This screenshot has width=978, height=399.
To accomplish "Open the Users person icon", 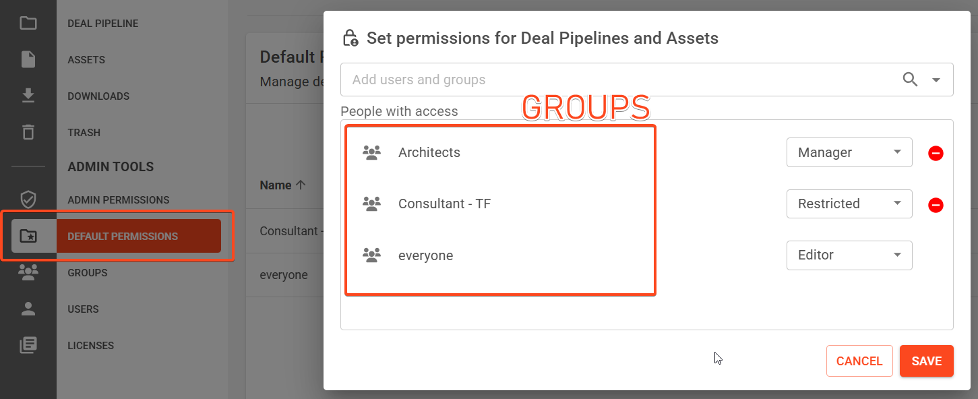I will [x=28, y=309].
